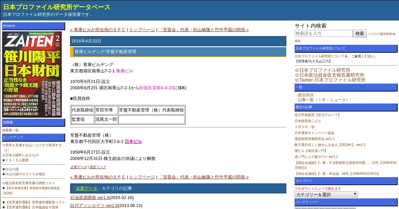This screenshot has width=399, height=209.
Task: Open 日本の根幹にあるもの link
Action: [x=22, y=155]
